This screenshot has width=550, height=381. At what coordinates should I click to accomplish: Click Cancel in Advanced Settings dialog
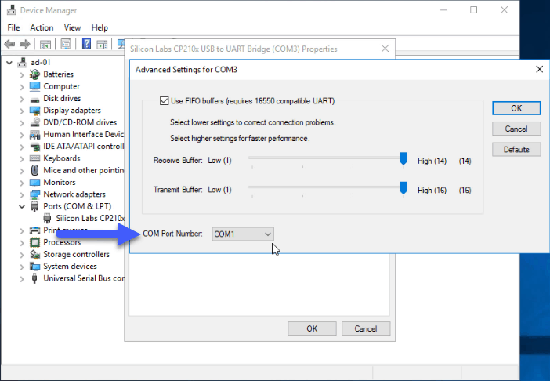pyautogui.click(x=516, y=129)
